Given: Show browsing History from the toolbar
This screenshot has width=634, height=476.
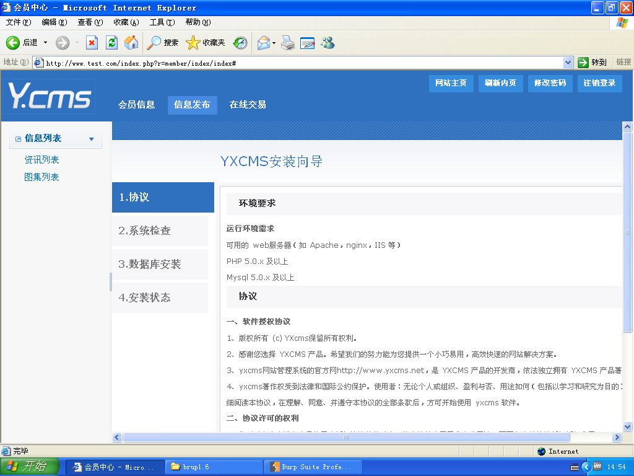Looking at the screenshot, I should 240,43.
